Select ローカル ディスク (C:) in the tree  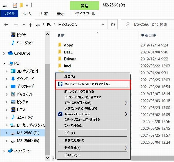click(x=28, y=125)
